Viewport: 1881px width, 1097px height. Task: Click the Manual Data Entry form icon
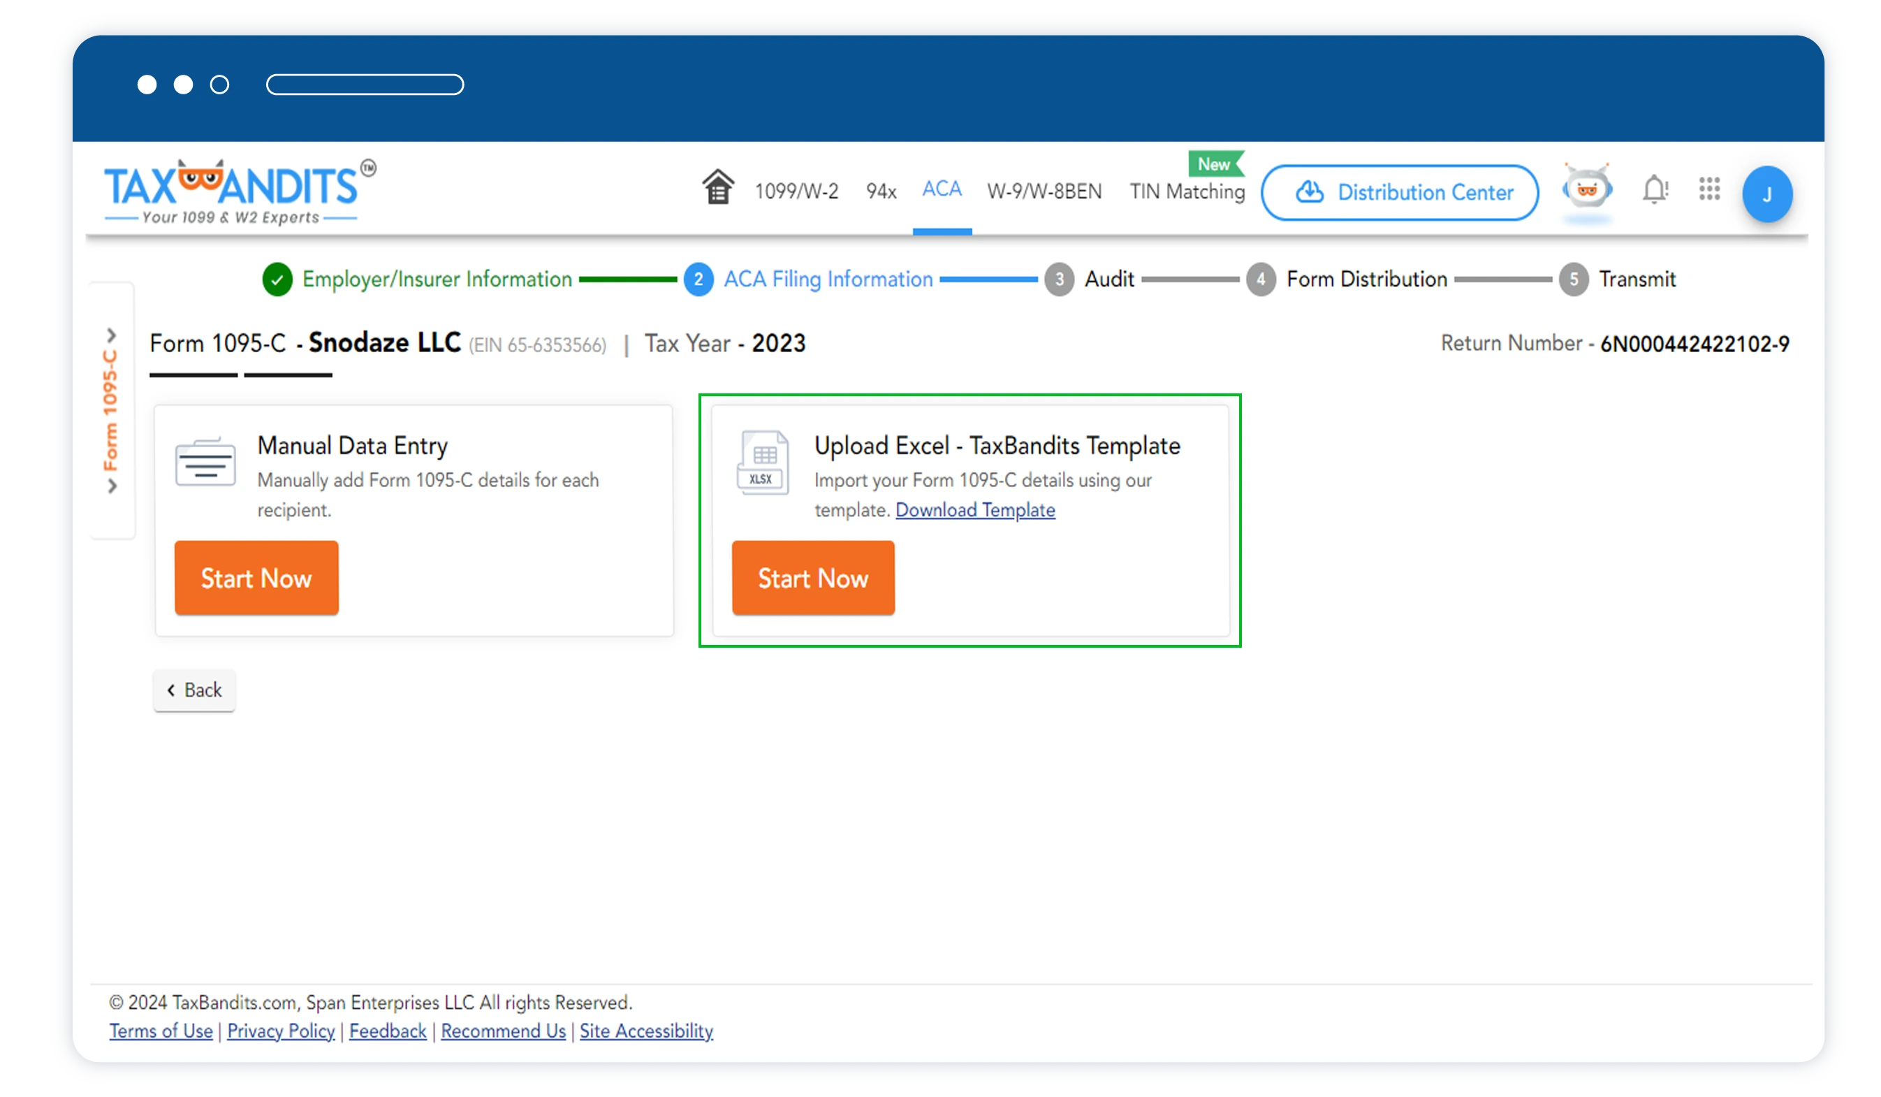(x=205, y=463)
